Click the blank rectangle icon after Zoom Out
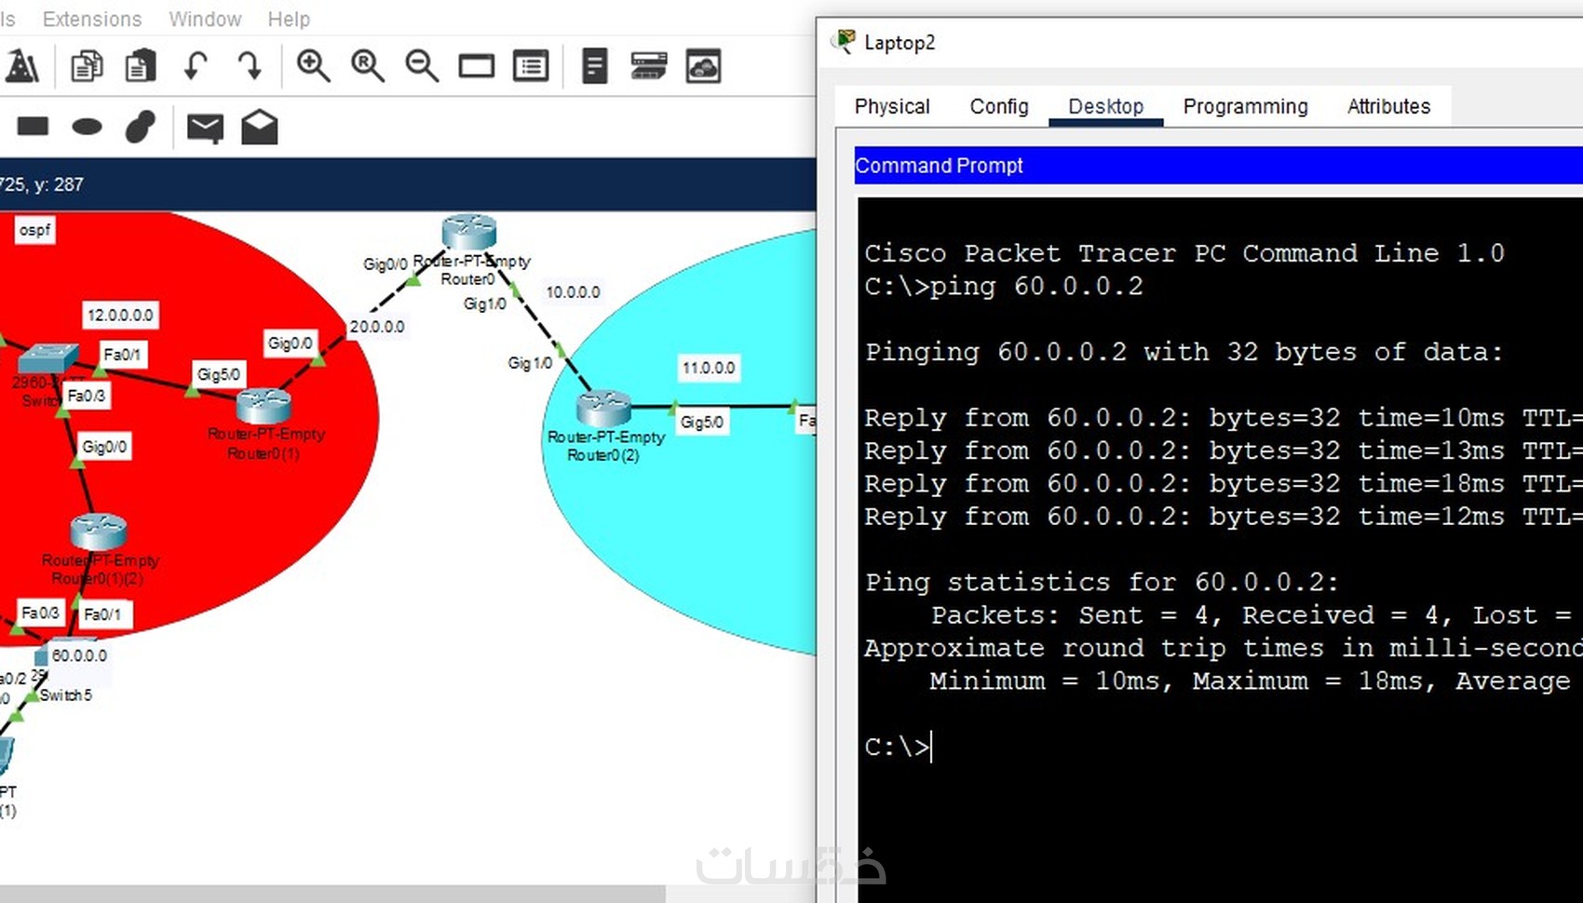1583x903 pixels. click(x=476, y=66)
